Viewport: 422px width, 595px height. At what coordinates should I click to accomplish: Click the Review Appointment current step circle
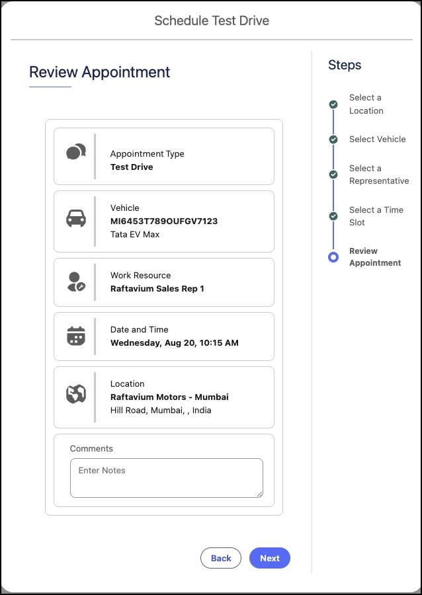pos(333,257)
